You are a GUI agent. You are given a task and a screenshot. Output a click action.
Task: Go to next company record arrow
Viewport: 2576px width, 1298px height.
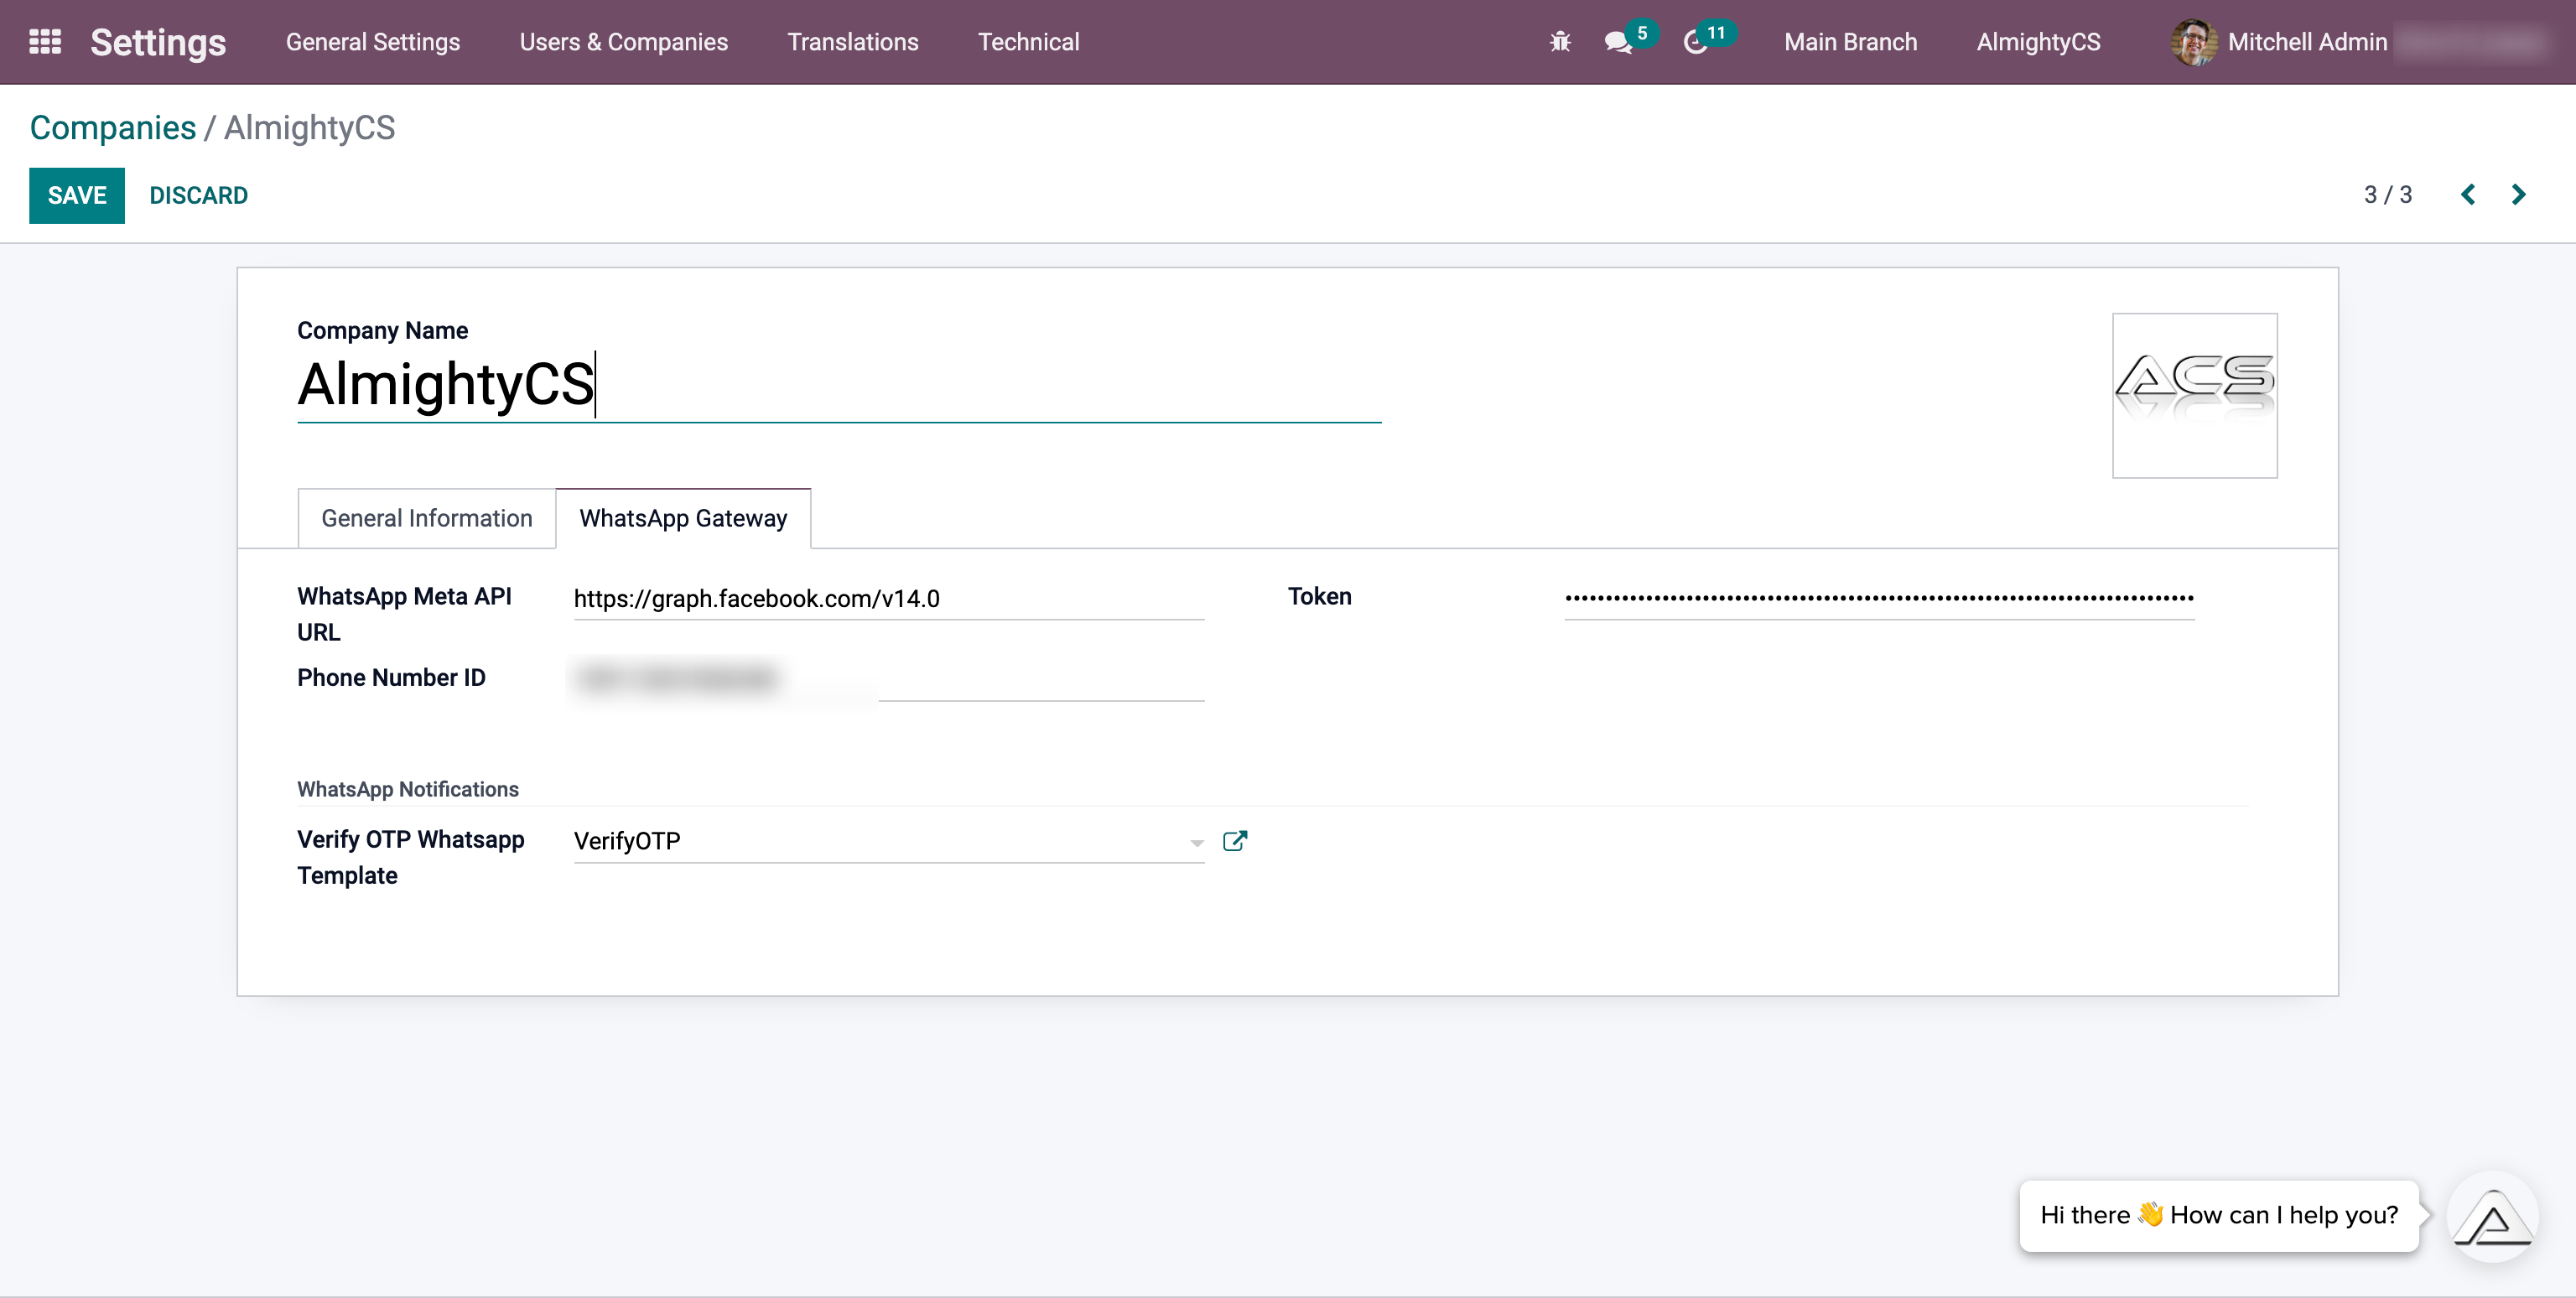(x=2518, y=195)
